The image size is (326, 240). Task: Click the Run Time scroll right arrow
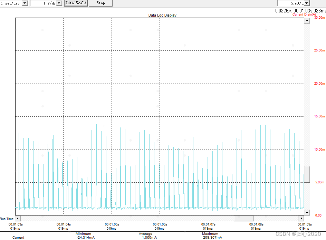(x=301, y=218)
